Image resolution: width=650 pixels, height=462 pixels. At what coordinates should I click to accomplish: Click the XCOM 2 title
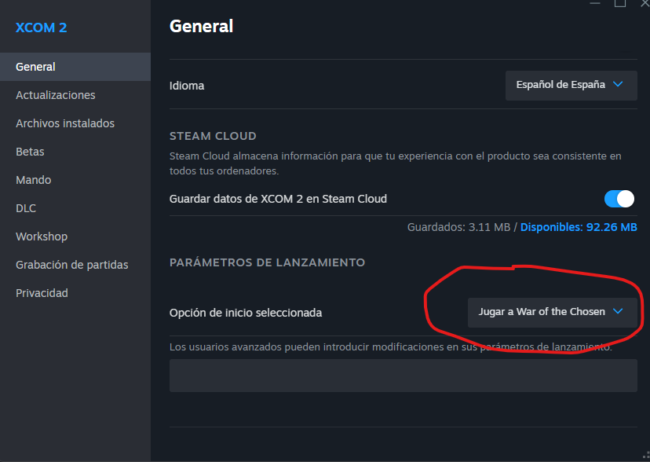coord(41,27)
